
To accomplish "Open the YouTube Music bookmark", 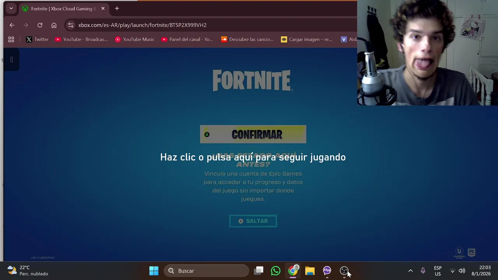I will (135, 39).
